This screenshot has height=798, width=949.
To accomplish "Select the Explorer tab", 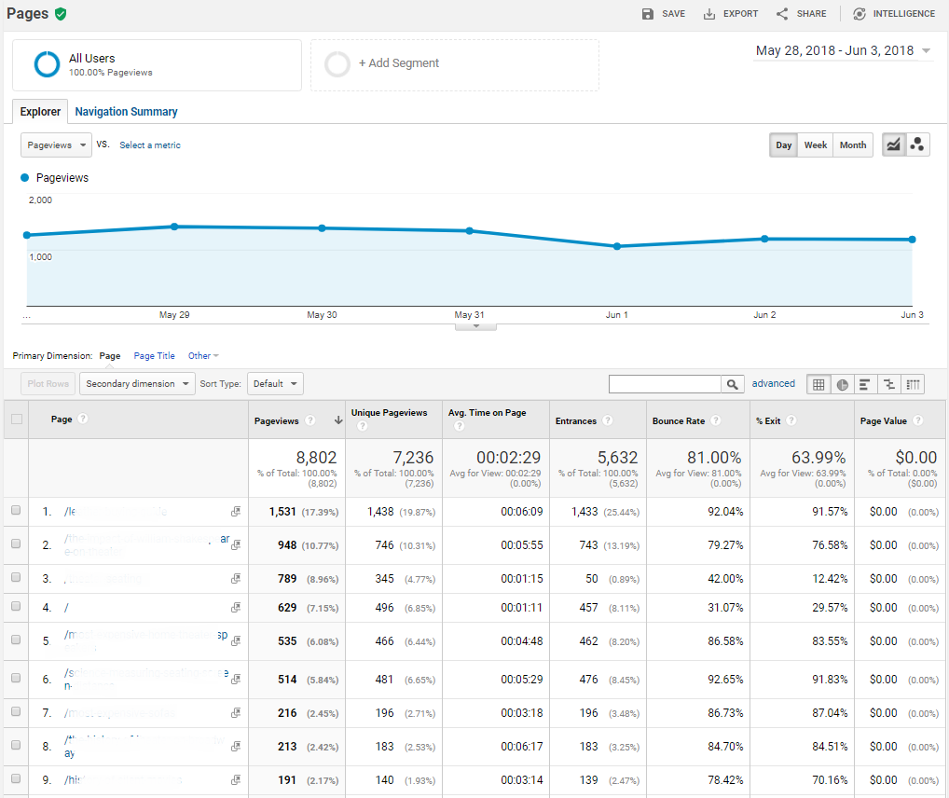I will click(x=40, y=112).
